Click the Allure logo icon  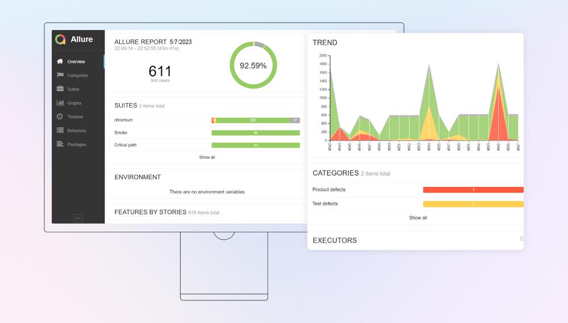[x=60, y=40]
